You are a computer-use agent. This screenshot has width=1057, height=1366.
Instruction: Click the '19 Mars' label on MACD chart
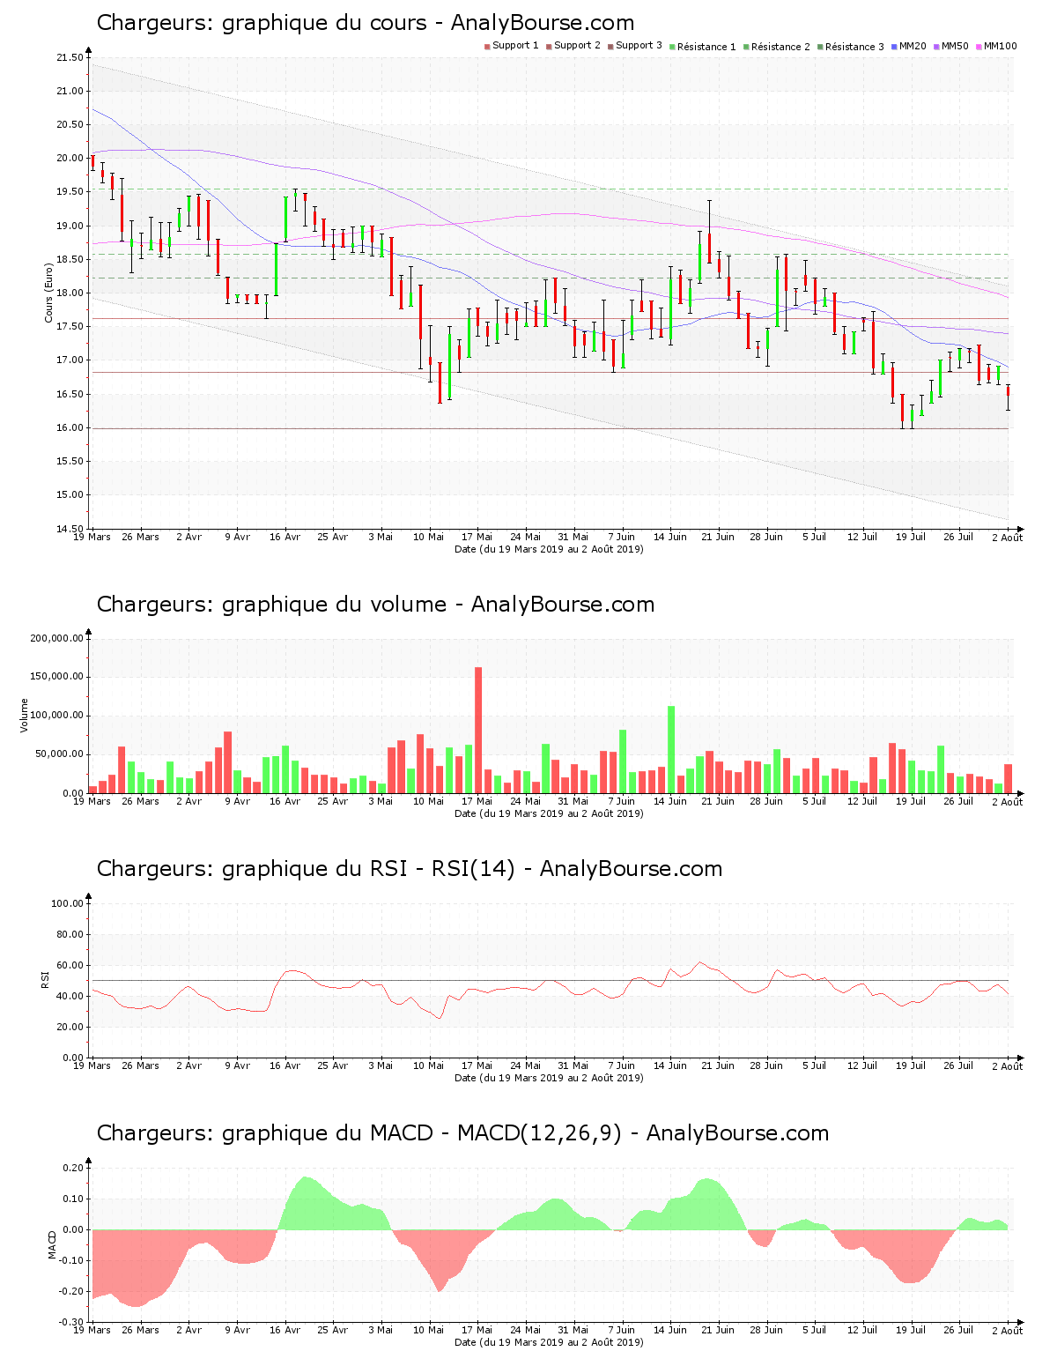pos(92,1330)
